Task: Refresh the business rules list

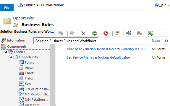Action: (166, 41)
